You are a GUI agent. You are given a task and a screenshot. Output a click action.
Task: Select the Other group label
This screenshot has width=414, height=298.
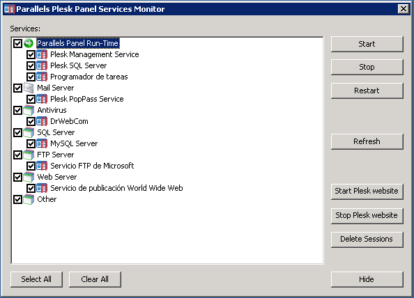point(47,199)
